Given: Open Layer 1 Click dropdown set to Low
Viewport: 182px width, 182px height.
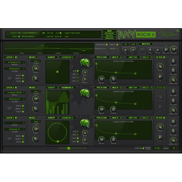Looking at the screenshot, I should [36, 61].
